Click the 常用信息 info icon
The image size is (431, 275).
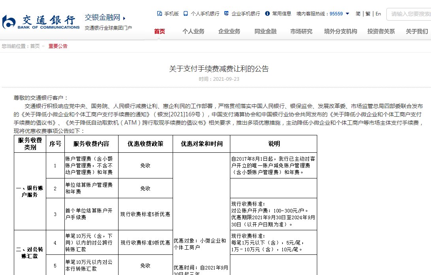click(267, 13)
